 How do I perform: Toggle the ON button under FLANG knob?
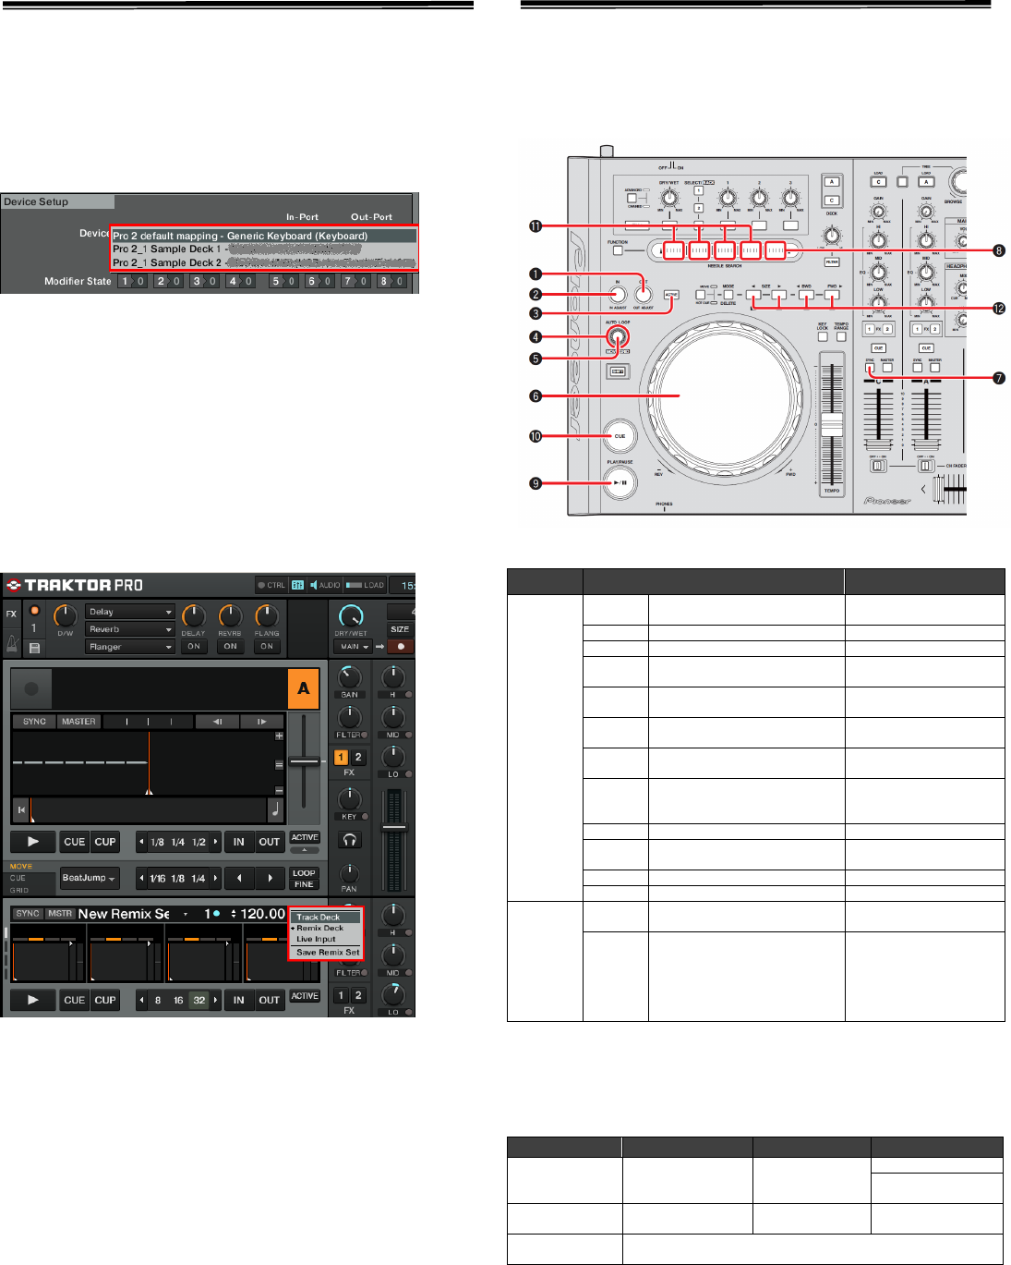[x=267, y=647]
